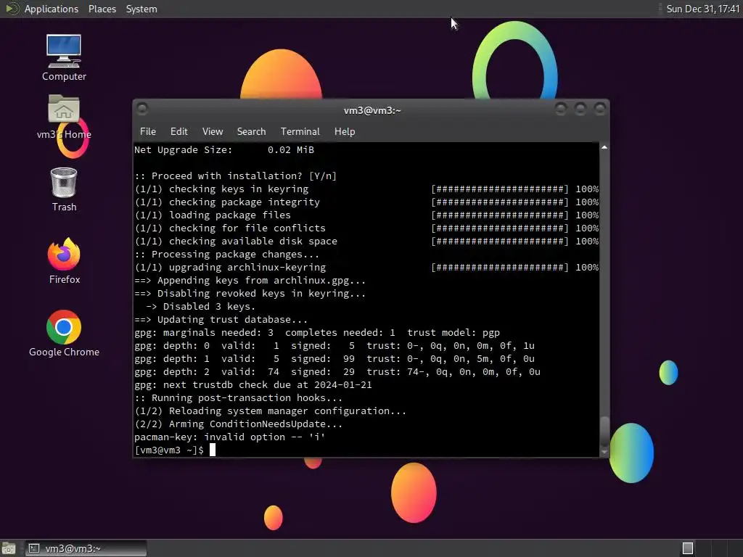Click 'checking for file conflicts' text
743x557 pixels.
(x=247, y=228)
